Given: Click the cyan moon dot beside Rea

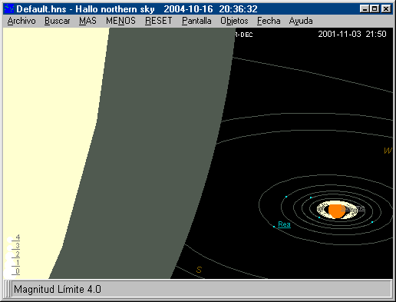Looking at the screenshot, I should [x=274, y=227].
